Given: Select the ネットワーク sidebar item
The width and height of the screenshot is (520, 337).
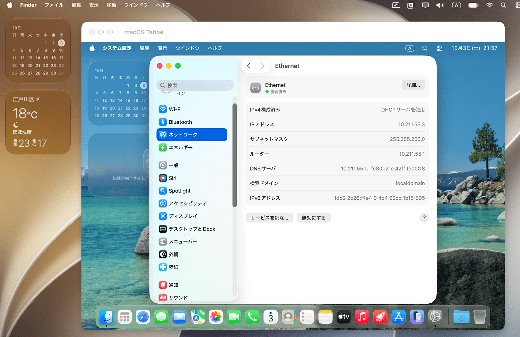Looking at the screenshot, I should click(x=192, y=135).
